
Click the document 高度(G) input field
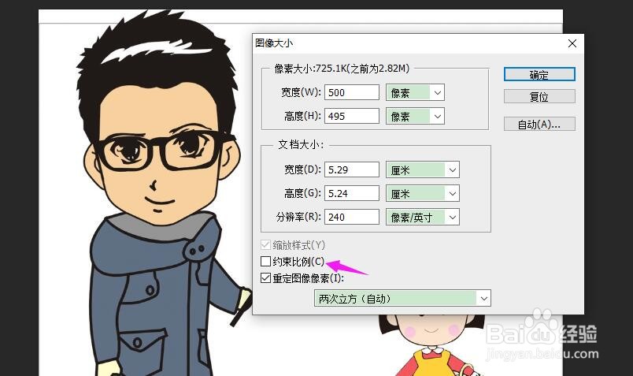pyautogui.click(x=352, y=193)
